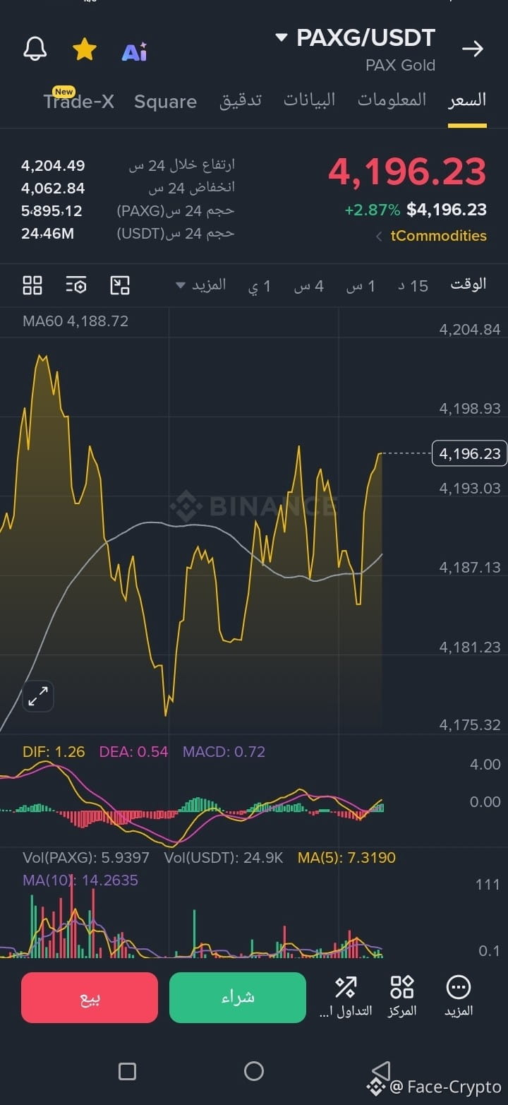Tap the DEA: 0.54 label
508x1105 pixels.
pos(134,752)
